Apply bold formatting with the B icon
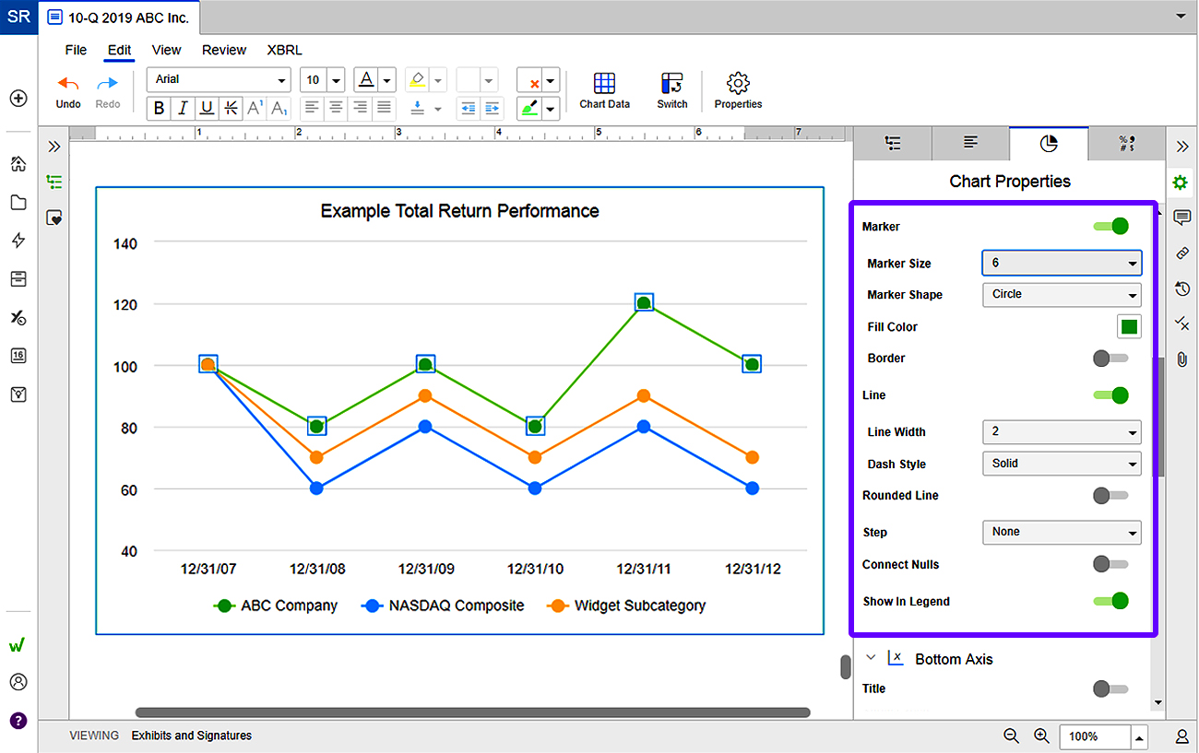This screenshot has height=753, width=1199. click(x=160, y=109)
